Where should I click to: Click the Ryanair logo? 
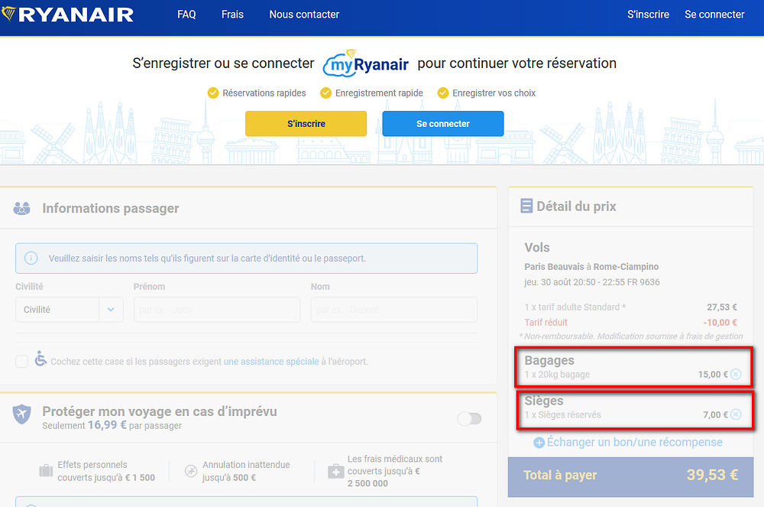pyautogui.click(x=68, y=14)
